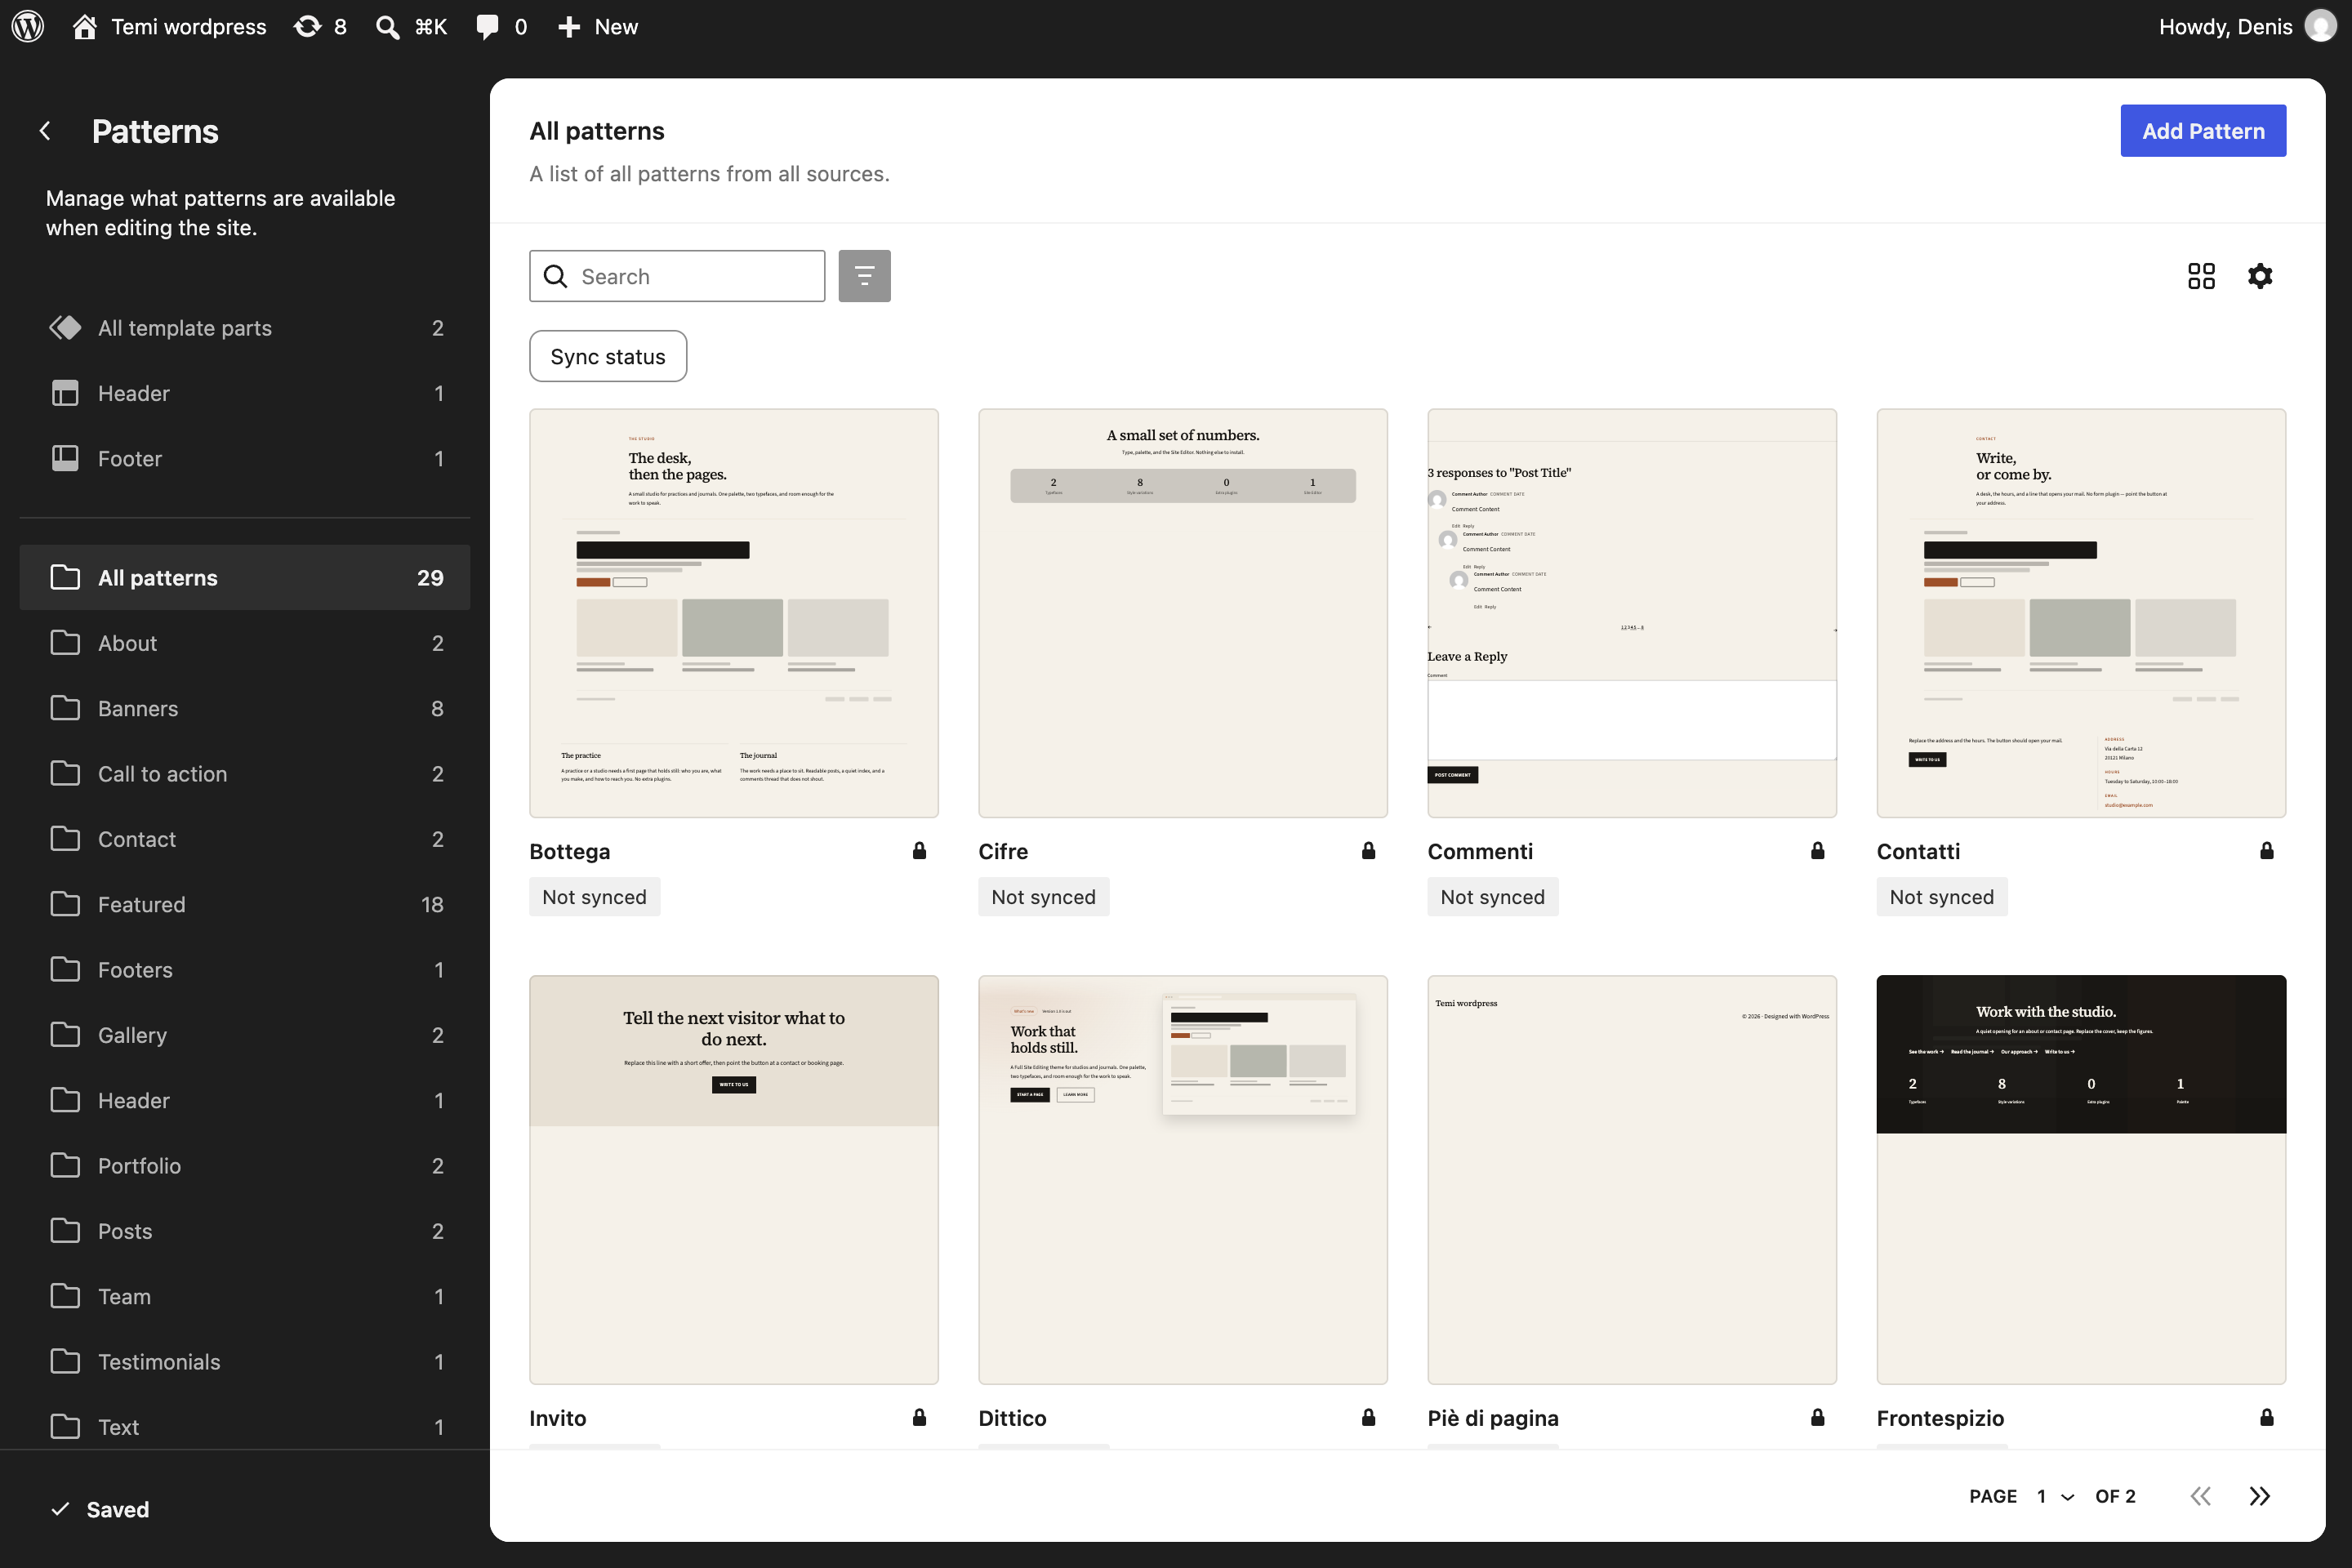
Task: Click the Add Pattern button
Action: (x=2203, y=131)
